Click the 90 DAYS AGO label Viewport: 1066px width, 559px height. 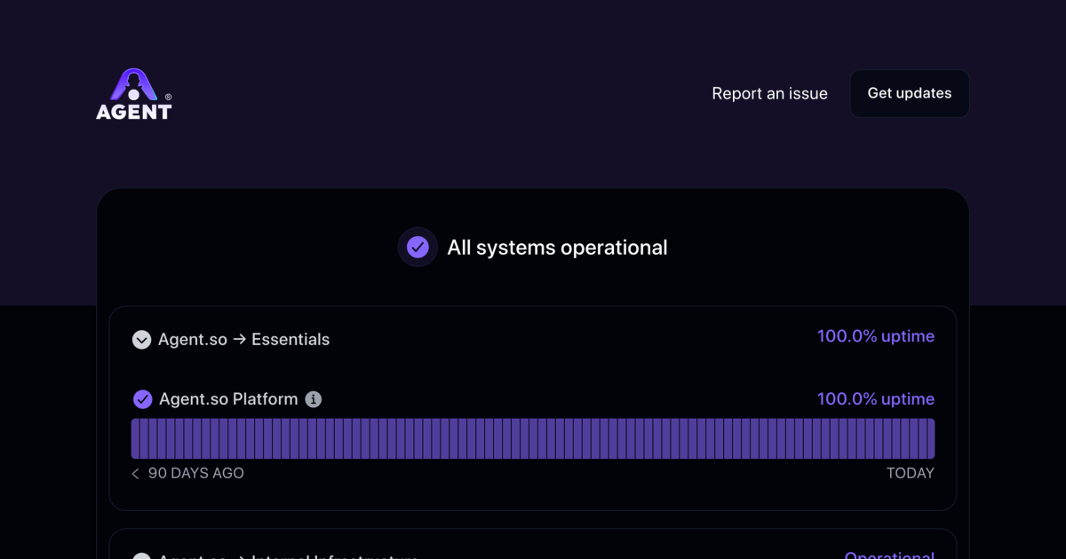tap(195, 474)
